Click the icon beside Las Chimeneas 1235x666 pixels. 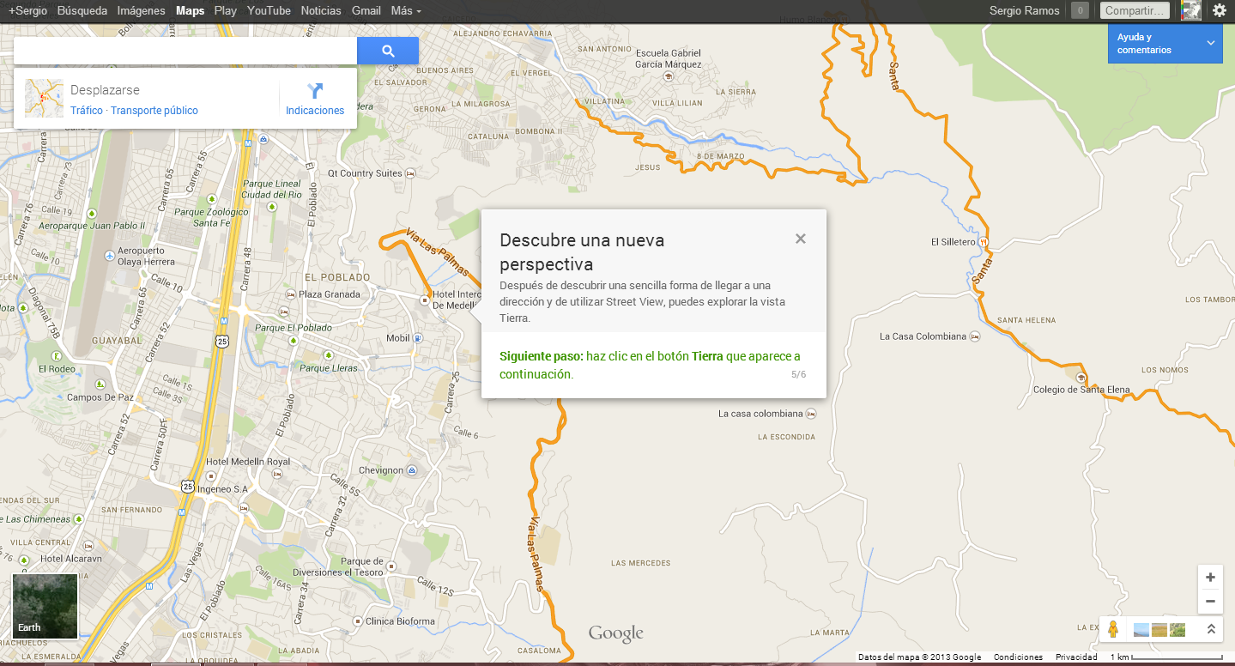tap(79, 519)
